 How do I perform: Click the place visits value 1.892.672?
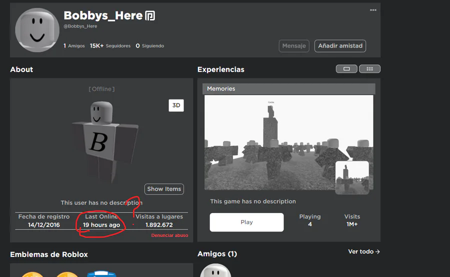pos(159,225)
